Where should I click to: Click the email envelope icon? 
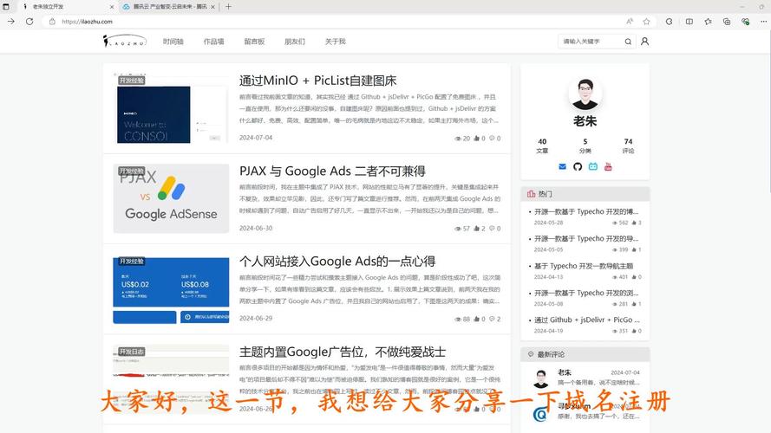[x=563, y=167]
